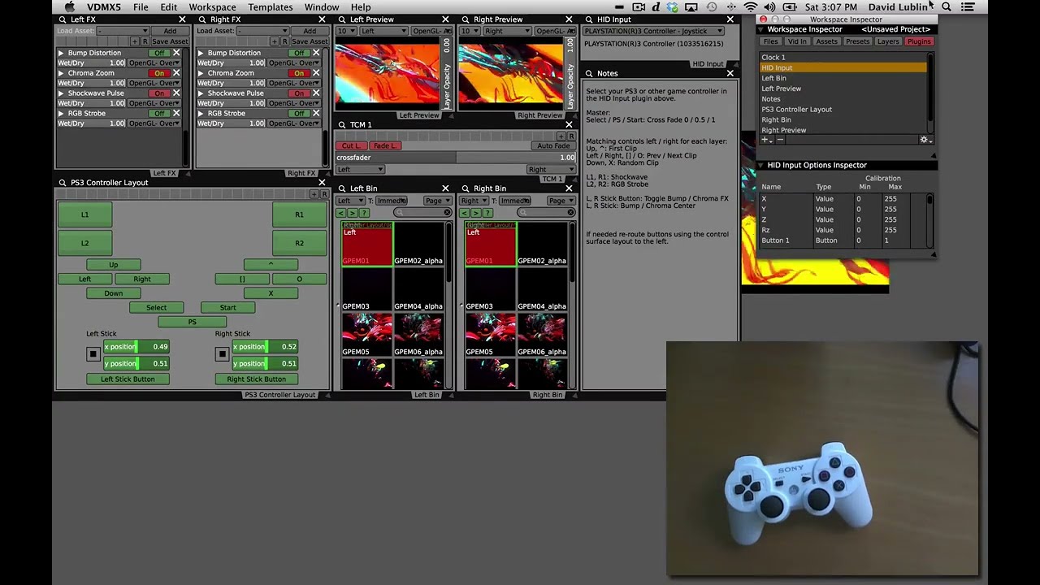Expand Bump Distortion triangle in Left FX
Viewport: 1040px width, 585px height.
click(x=61, y=53)
